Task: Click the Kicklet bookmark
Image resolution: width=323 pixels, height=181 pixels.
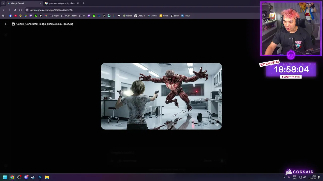Action: pyautogui.click(x=127, y=16)
